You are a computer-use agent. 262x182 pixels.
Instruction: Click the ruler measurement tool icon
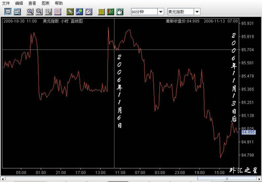[x=70, y=12]
